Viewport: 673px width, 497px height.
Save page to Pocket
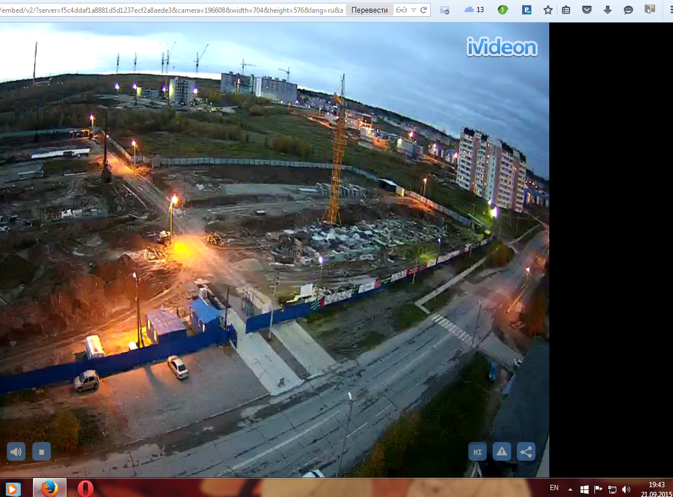click(587, 10)
